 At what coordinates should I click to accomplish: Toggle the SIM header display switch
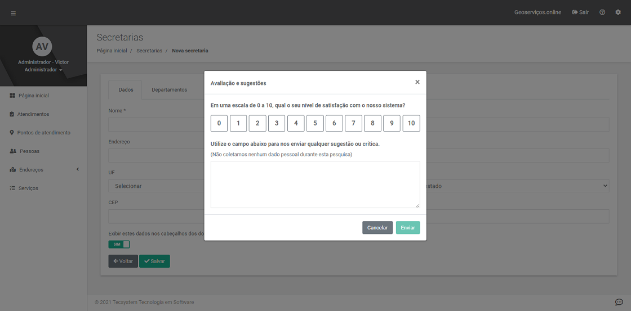(119, 244)
